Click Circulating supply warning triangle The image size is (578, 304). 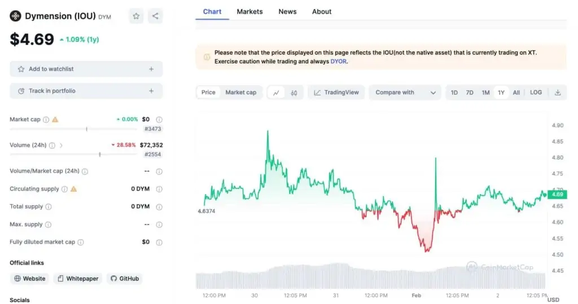pos(74,189)
